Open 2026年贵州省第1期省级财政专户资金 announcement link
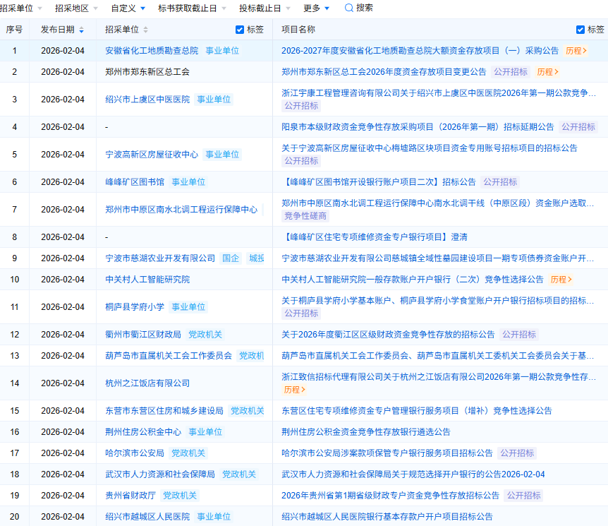The width and height of the screenshot is (608, 526). pos(390,496)
